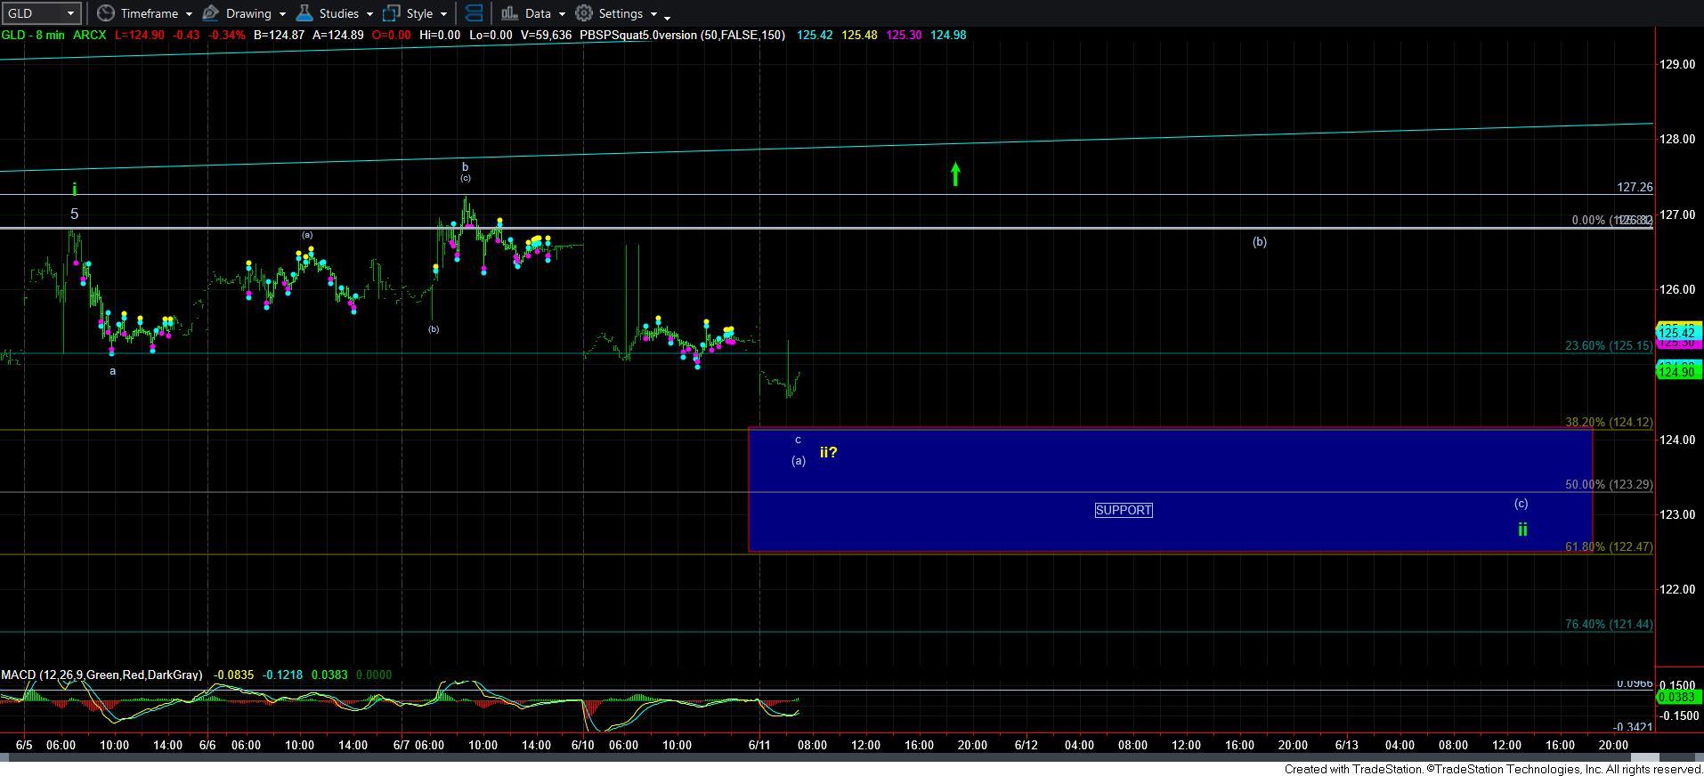
Task: Click the 127.26 horizontal line label
Action: tap(1635, 187)
